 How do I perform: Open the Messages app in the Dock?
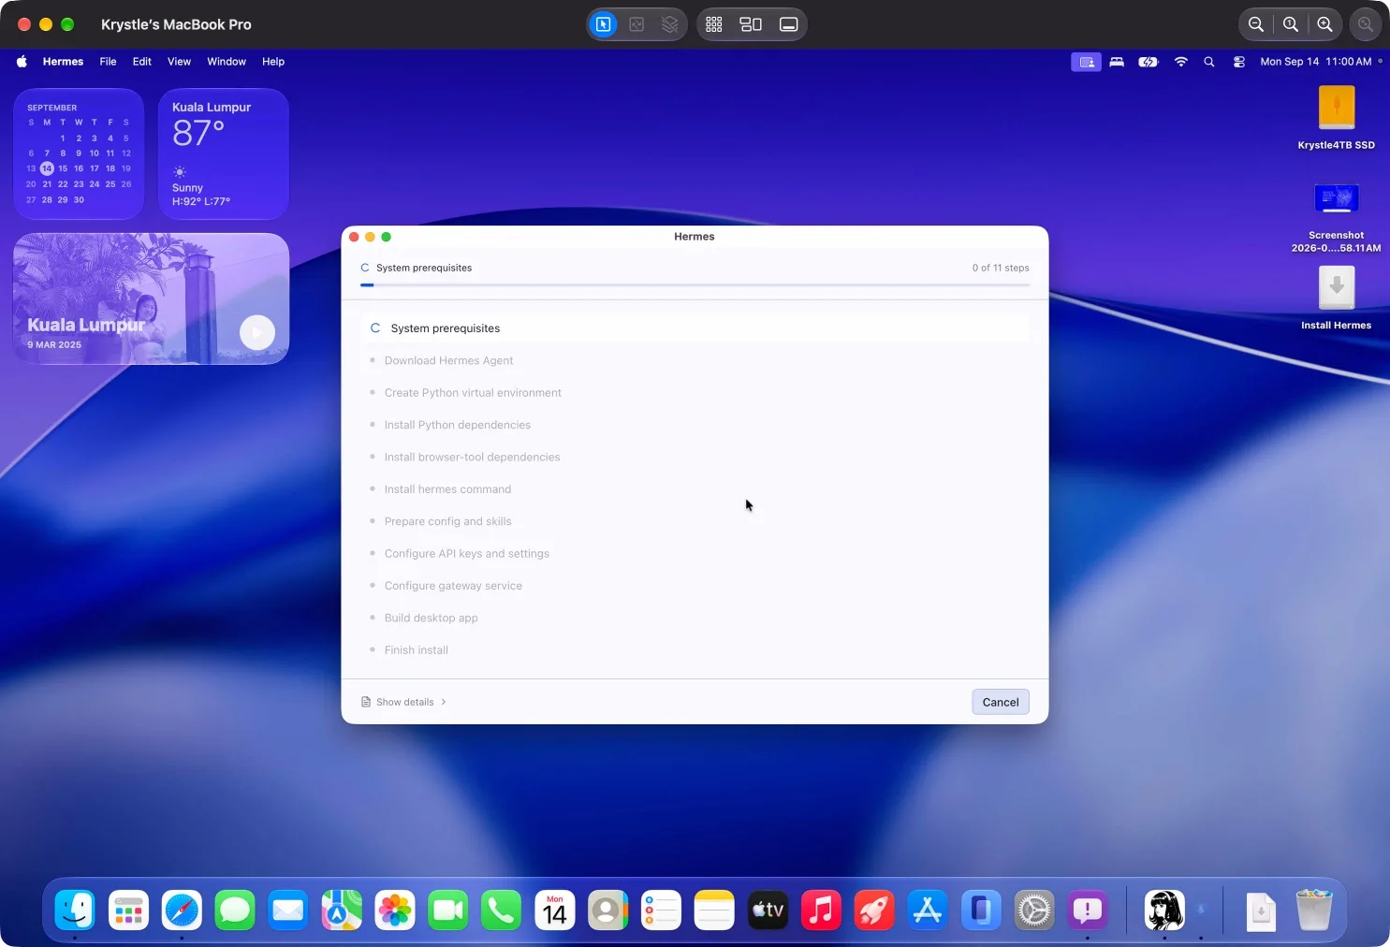(235, 910)
